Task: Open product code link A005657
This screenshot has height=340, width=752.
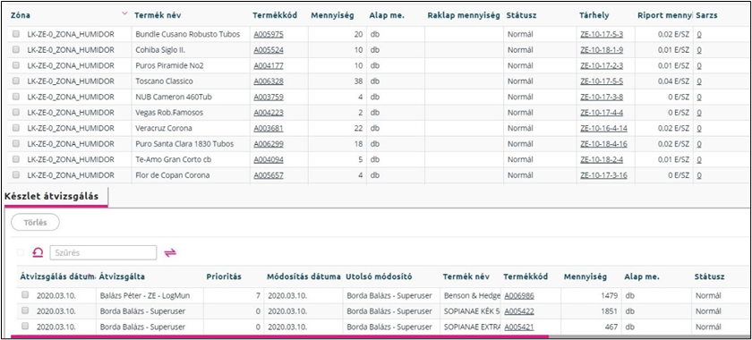Action: click(269, 175)
